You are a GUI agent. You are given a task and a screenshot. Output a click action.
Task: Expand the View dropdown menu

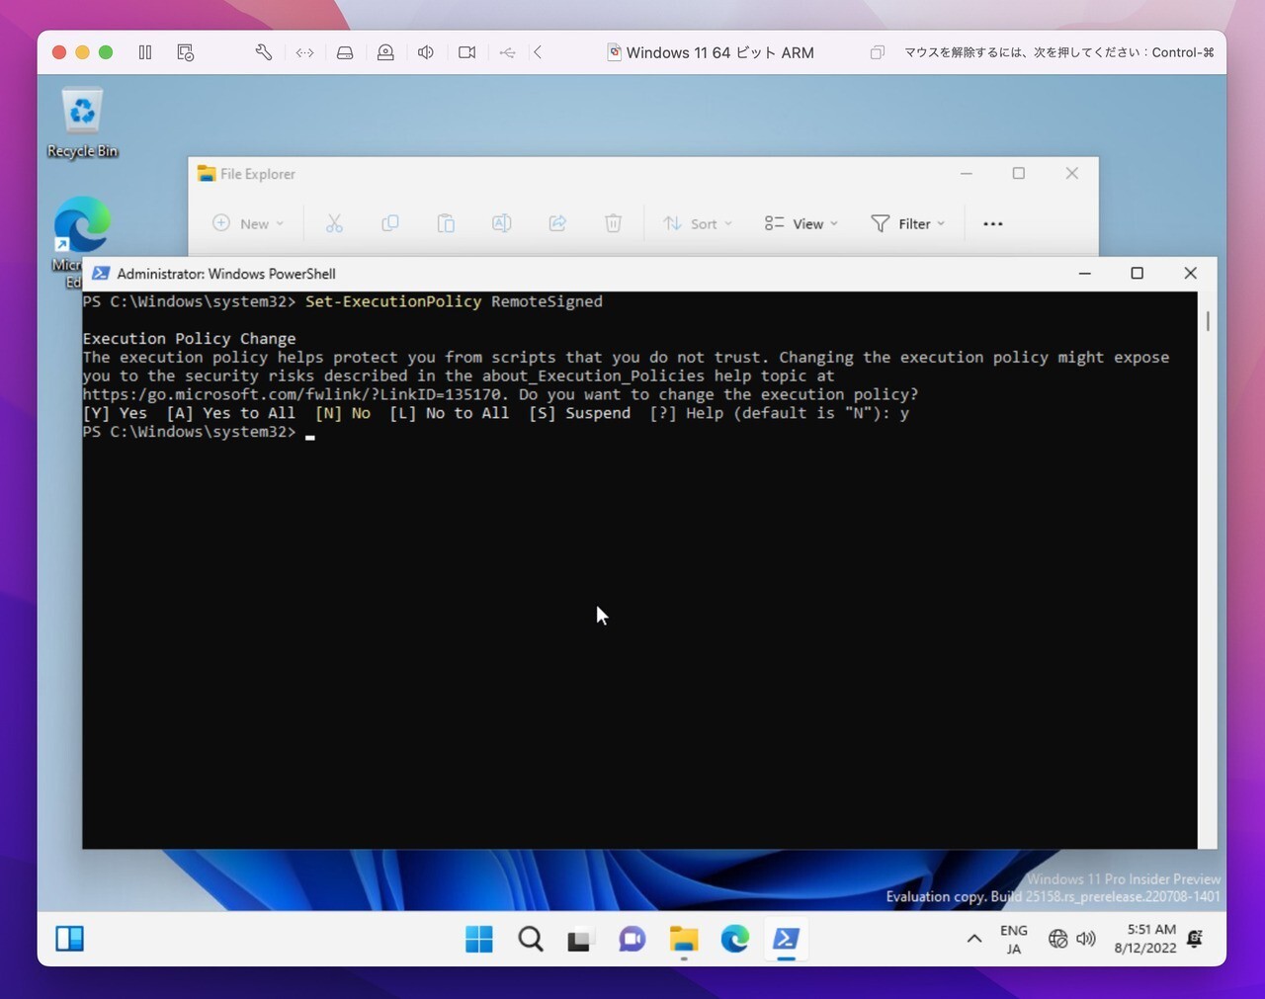(801, 224)
